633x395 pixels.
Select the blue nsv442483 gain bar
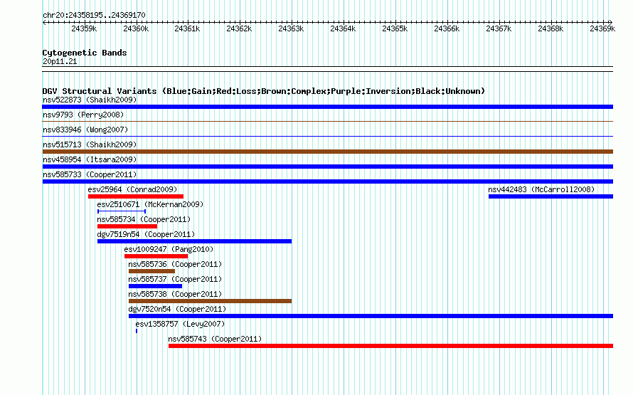point(550,196)
